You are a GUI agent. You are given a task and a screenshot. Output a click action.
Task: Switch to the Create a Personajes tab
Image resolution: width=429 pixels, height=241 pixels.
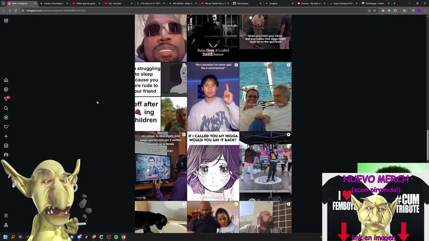54,3
